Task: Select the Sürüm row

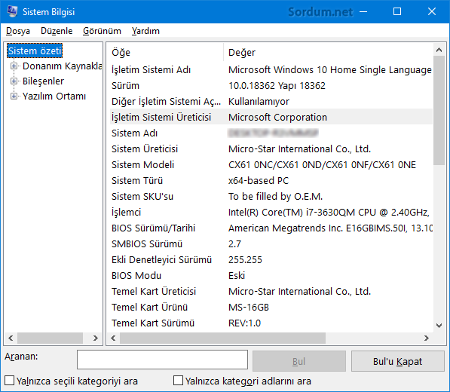Action: pos(271,85)
